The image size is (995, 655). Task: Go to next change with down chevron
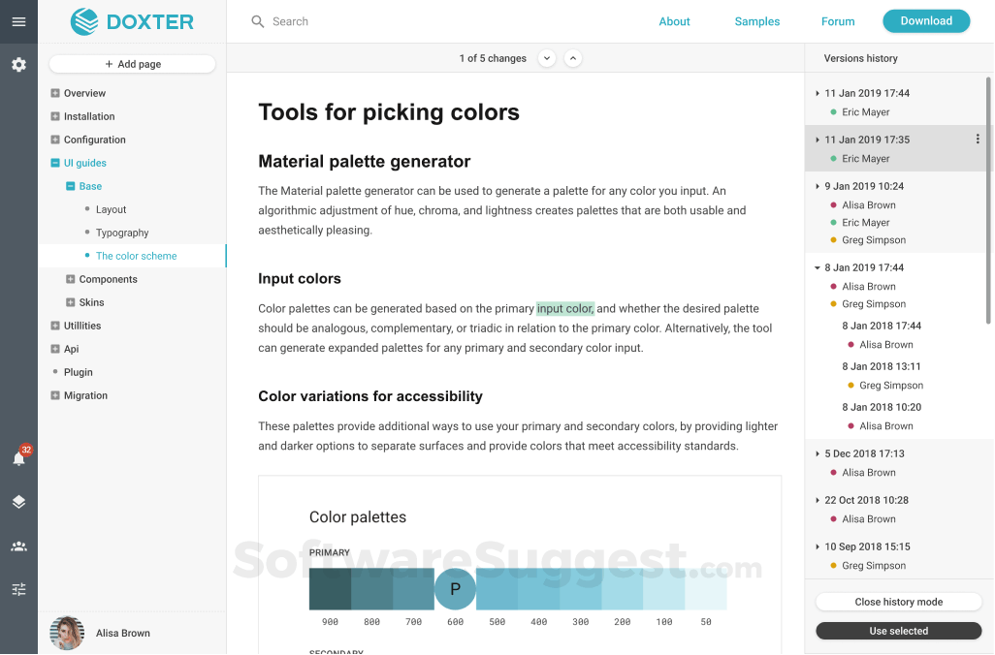tap(547, 58)
